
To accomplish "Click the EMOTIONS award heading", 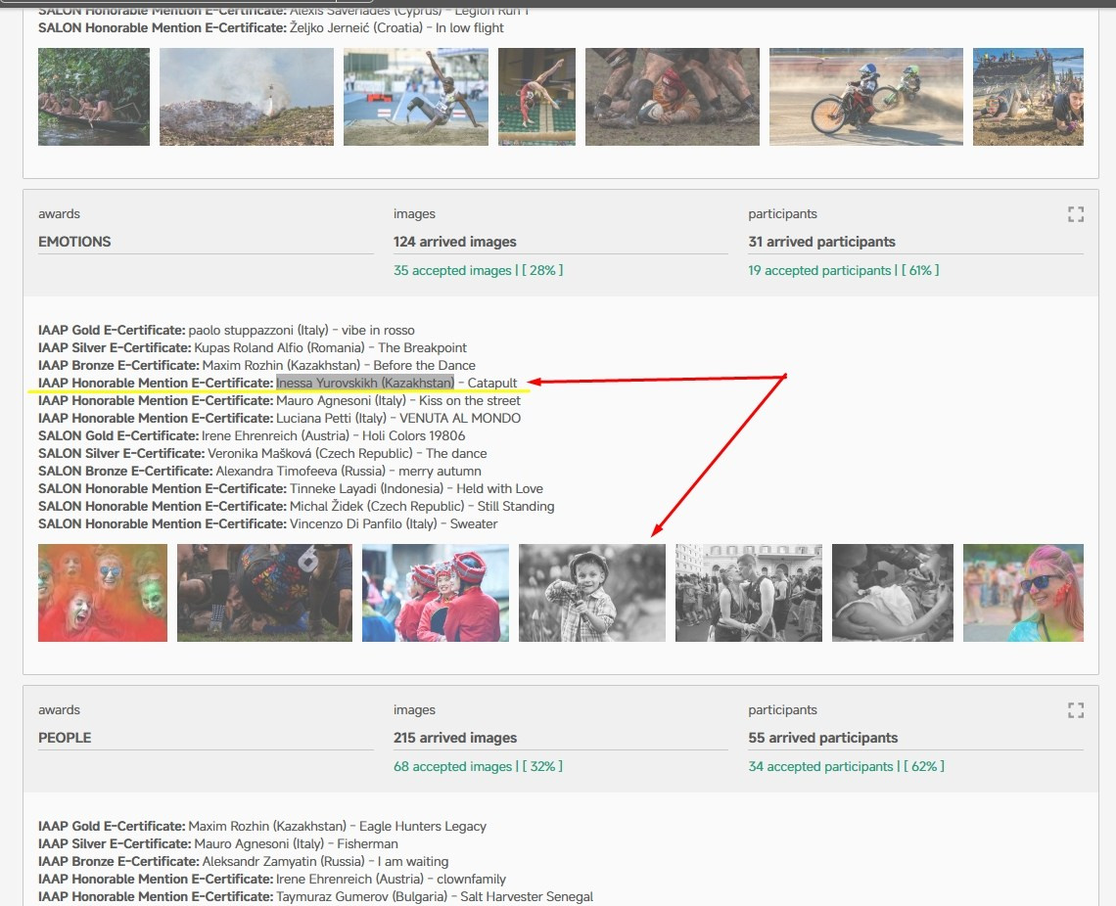I will (74, 242).
